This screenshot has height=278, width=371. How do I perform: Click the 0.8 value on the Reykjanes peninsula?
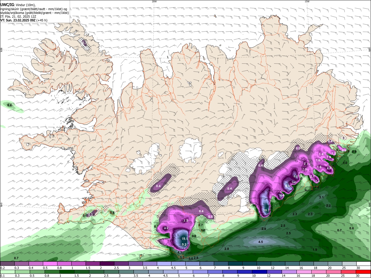(112, 213)
